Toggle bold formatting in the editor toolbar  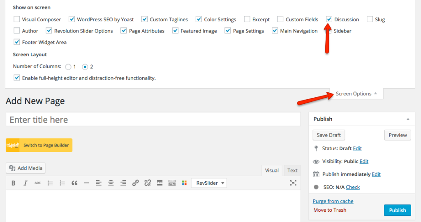pyautogui.click(x=13, y=183)
